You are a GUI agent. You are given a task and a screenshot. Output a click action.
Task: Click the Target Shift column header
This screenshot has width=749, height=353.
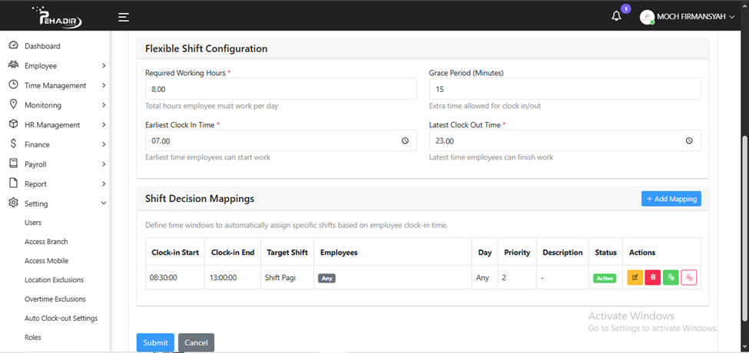pyautogui.click(x=287, y=252)
